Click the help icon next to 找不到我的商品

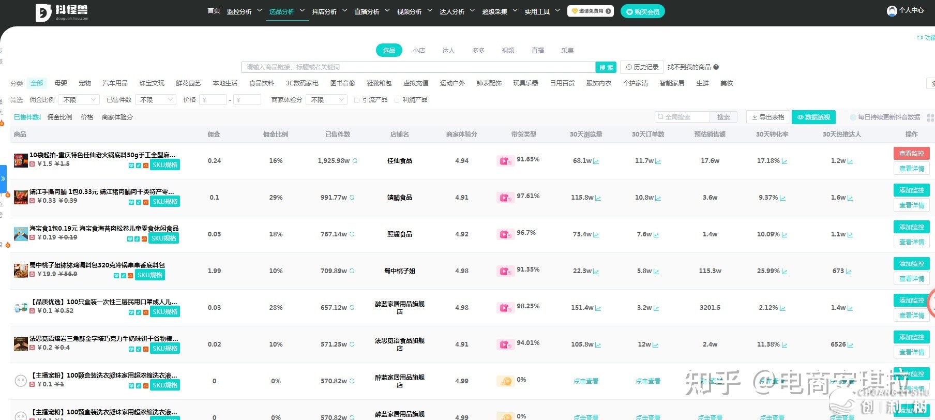tap(716, 67)
